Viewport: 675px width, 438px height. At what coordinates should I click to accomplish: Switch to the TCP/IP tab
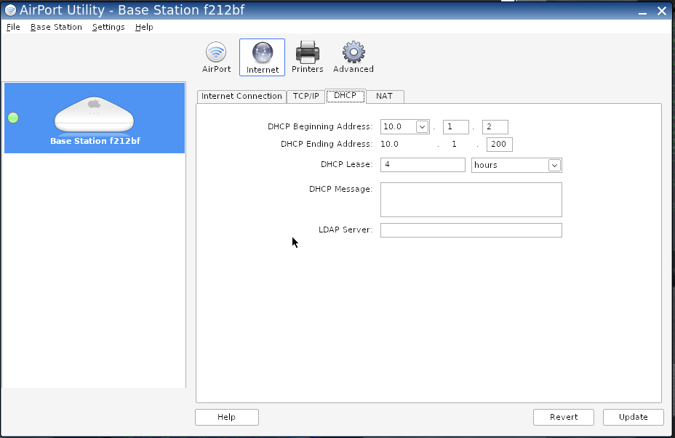coord(305,97)
